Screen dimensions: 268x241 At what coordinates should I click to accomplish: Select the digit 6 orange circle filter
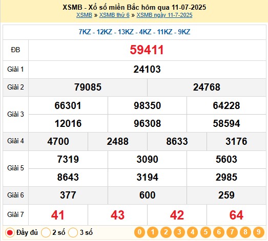pos(219,232)
